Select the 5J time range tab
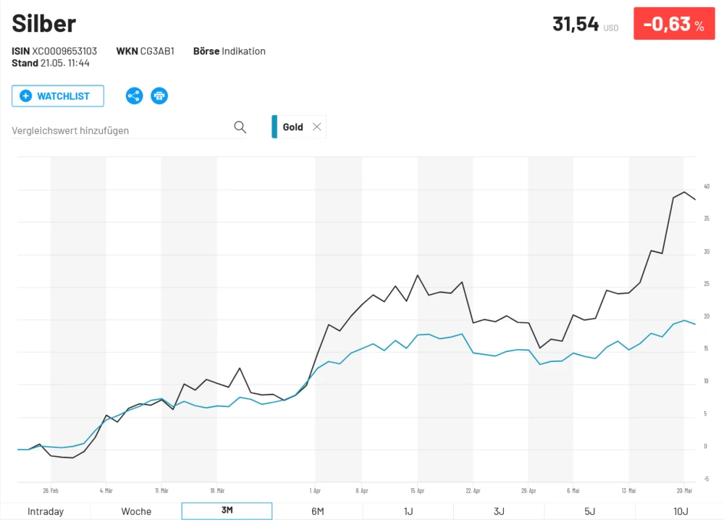Screen dimensions: 724x525 [589, 511]
